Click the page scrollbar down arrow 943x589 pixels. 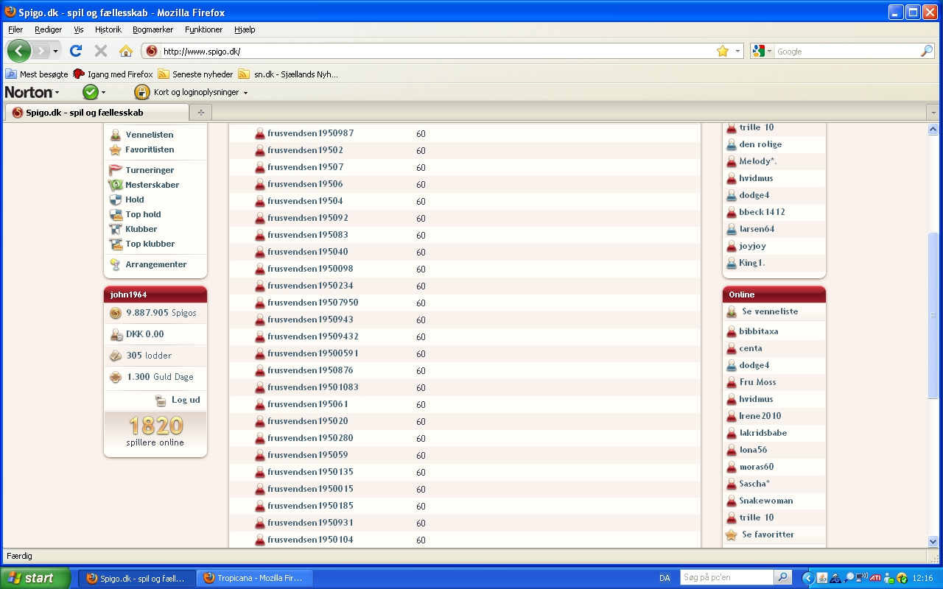click(933, 541)
